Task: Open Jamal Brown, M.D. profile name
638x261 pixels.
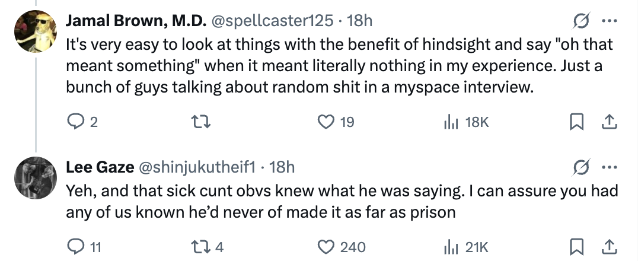Action: tap(136, 21)
